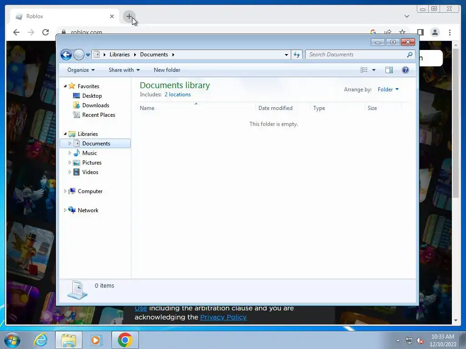Click the magnifier icon in Search Documents
This screenshot has width=466, height=349.
(410, 55)
